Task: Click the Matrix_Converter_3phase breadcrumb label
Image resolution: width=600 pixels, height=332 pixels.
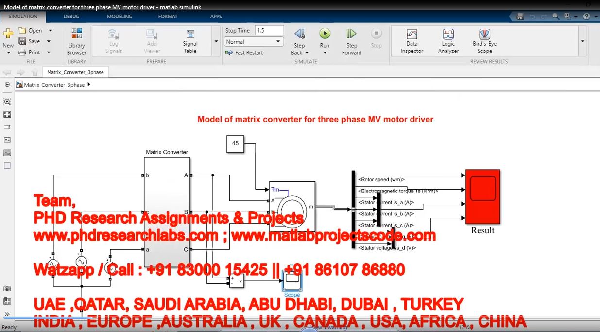Action: point(54,85)
